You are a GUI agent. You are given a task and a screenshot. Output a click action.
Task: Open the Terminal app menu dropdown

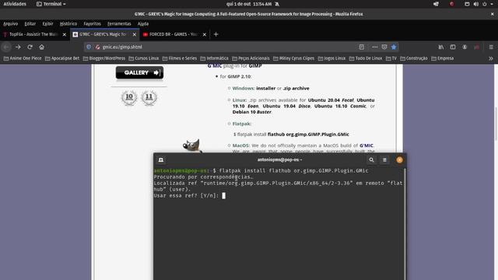point(51,4)
